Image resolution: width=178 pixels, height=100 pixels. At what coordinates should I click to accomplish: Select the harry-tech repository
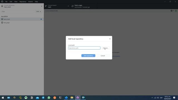tap(22, 19)
